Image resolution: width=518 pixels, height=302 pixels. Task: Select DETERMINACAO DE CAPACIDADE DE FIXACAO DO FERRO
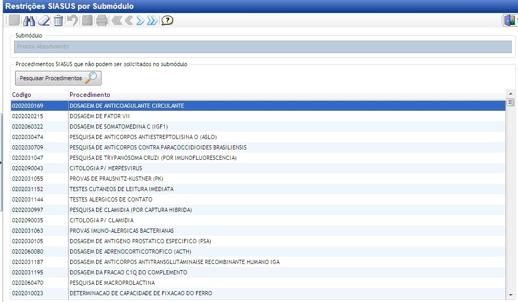coord(258,293)
